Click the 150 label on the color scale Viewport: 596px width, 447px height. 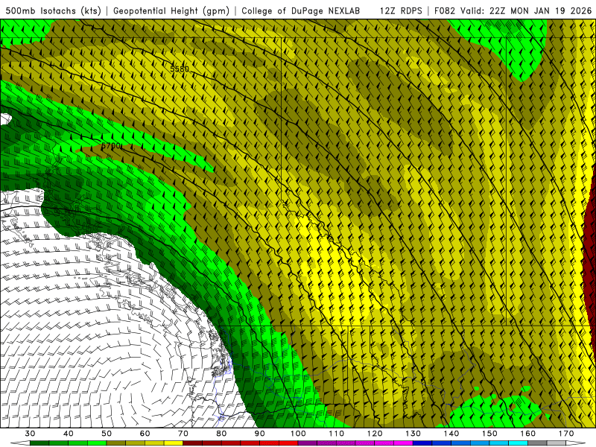click(489, 434)
